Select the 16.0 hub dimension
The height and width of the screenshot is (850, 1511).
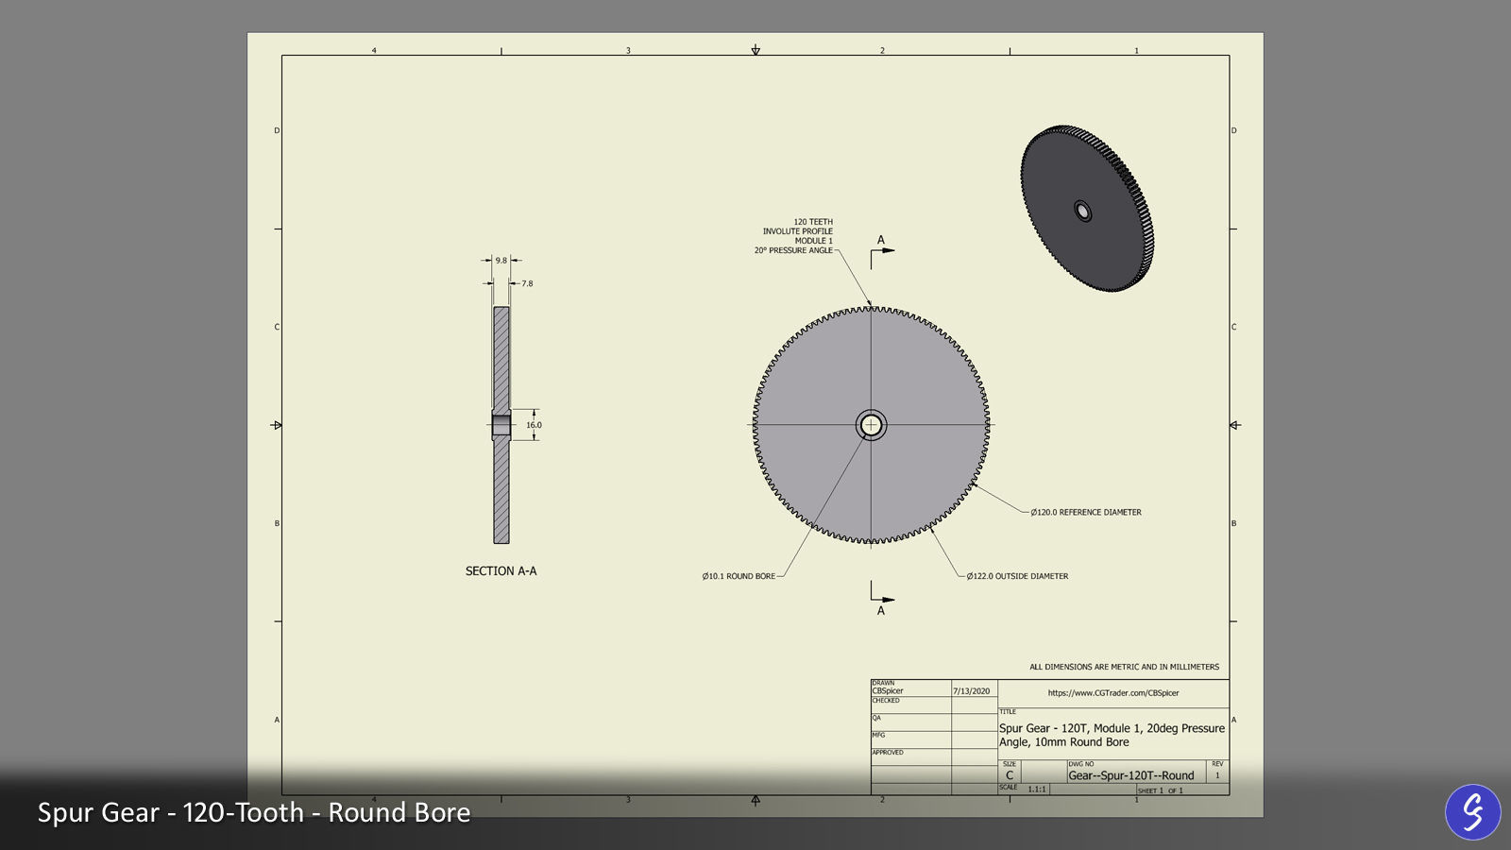(x=535, y=425)
